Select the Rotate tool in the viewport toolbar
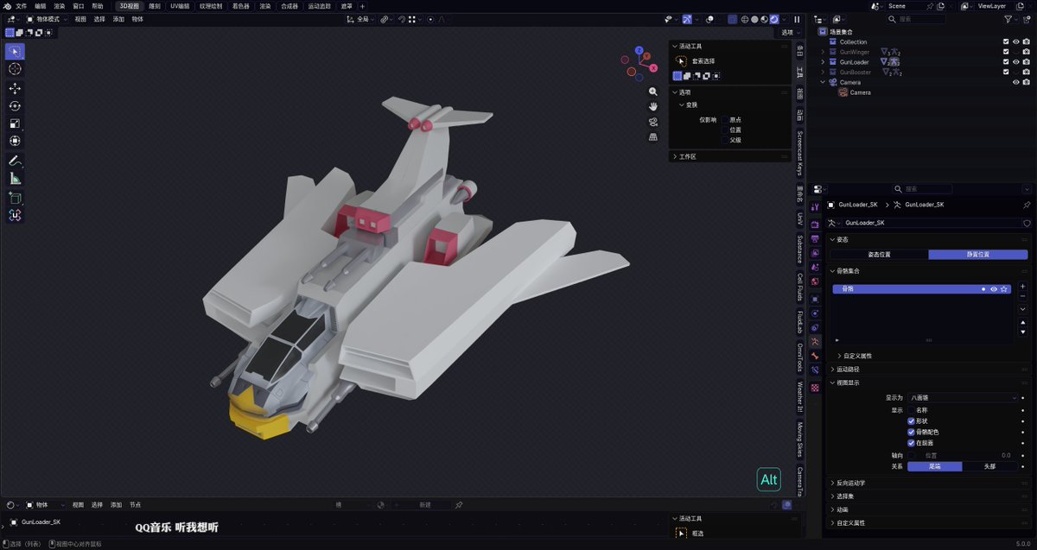 point(16,105)
